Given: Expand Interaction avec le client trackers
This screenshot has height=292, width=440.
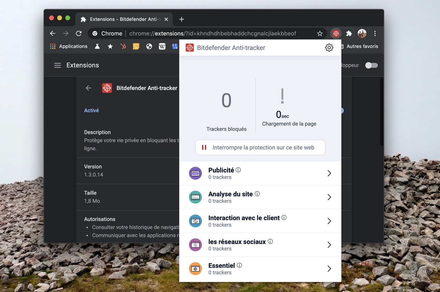Looking at the screenshot, I should point(329,221).
